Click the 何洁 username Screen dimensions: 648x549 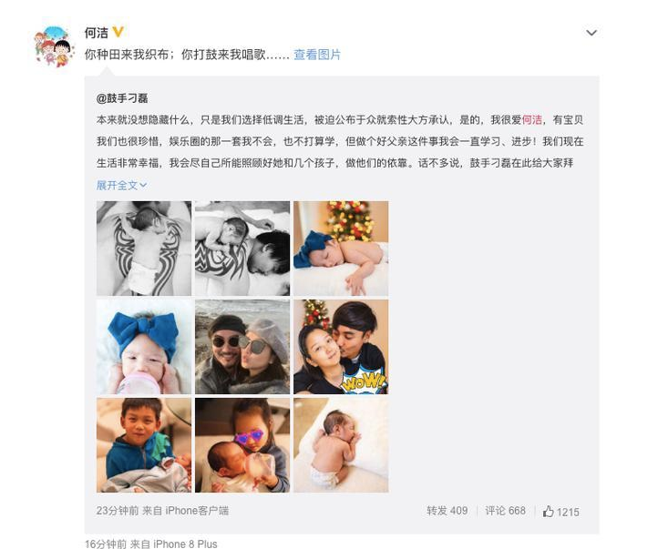[x=97, y=33]
